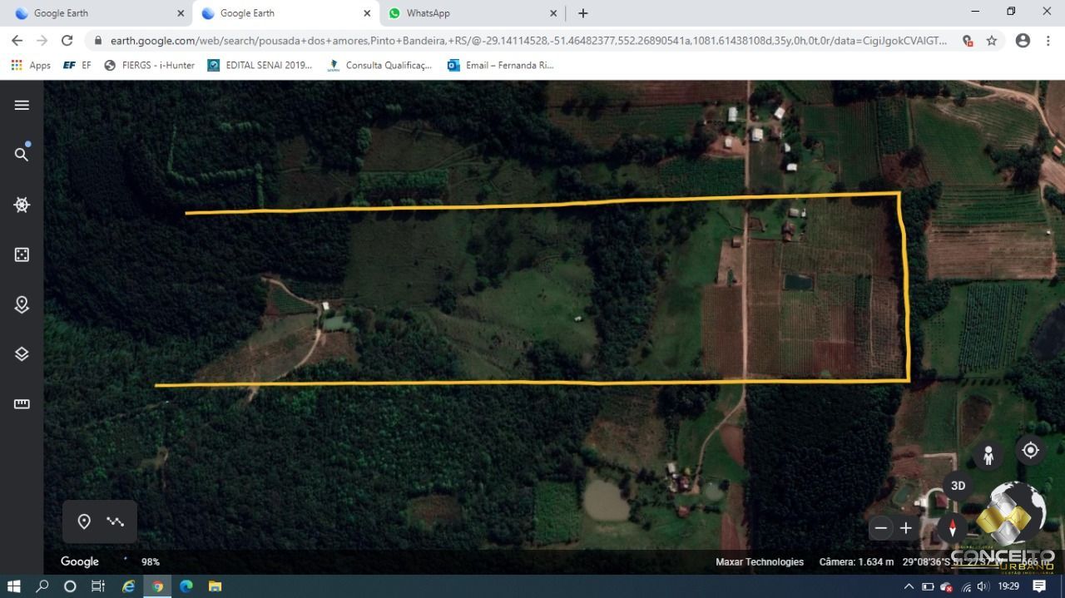Open the Consulta Qualificaç... bookmark
The width and height of the screenshot is (1065, 598).
point(380,65)
